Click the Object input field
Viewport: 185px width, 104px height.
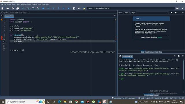point(151,13)
